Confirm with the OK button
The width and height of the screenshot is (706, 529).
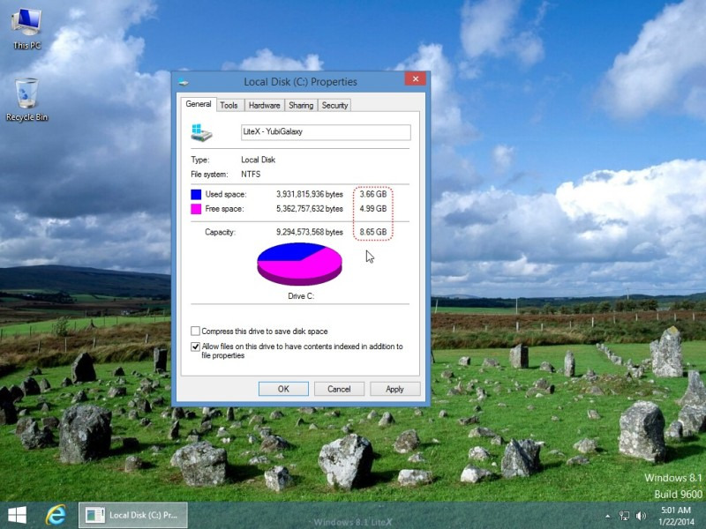(283, 389)
